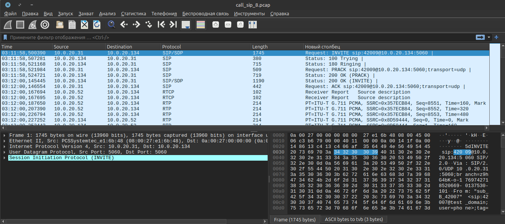505x224 pixels.
Task: Close this capture file icon
Action: click(x=84, y=25)
